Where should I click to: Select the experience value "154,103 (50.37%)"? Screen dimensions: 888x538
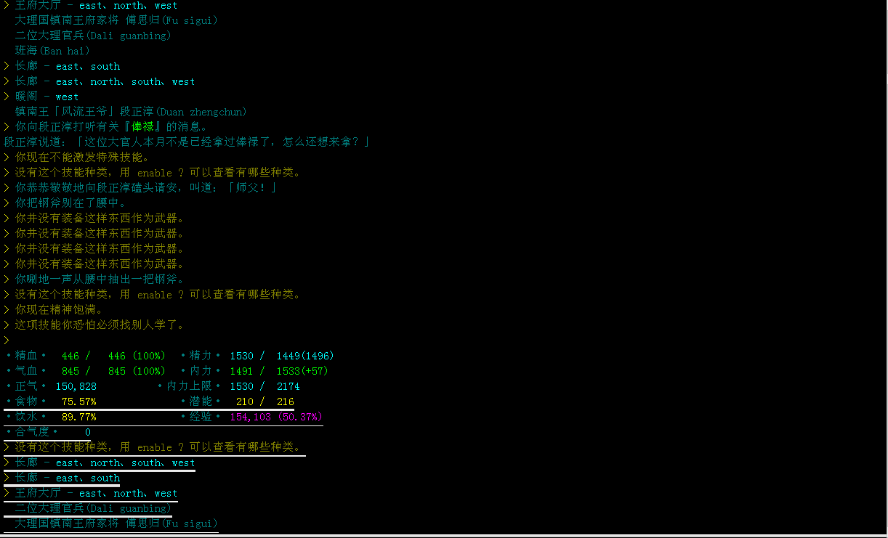276,417
